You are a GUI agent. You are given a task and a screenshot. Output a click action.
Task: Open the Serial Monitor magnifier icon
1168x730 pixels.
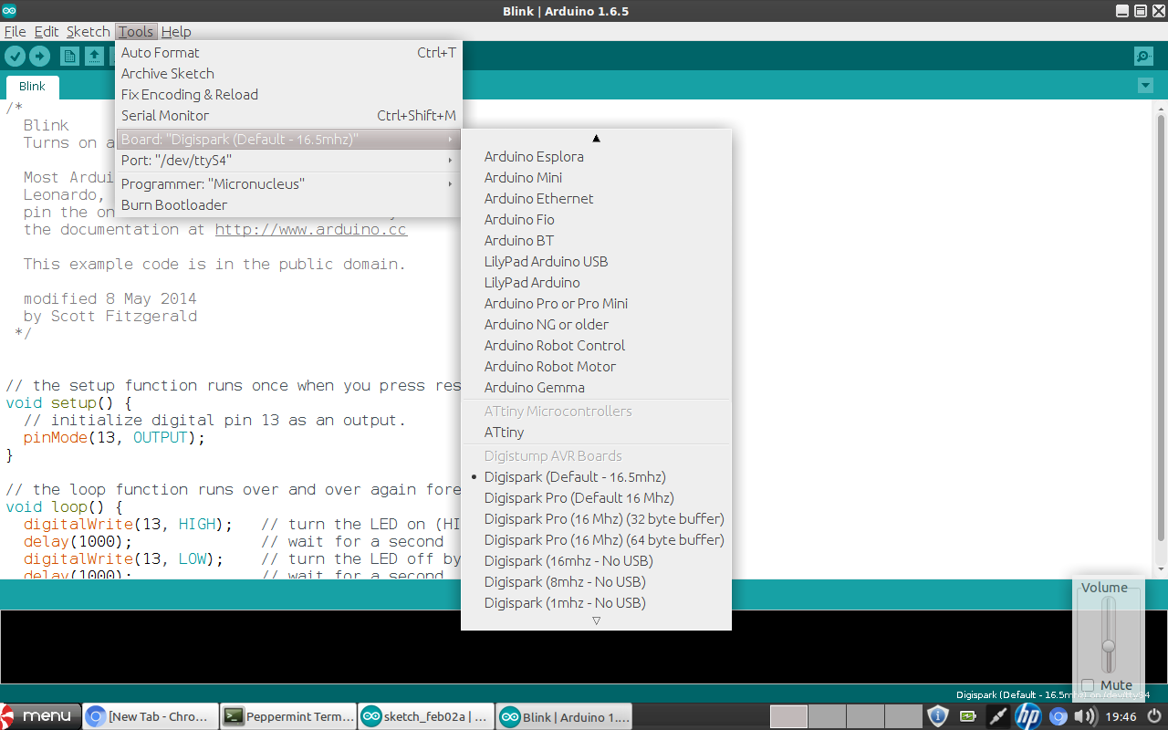[x=1143, y=57]
